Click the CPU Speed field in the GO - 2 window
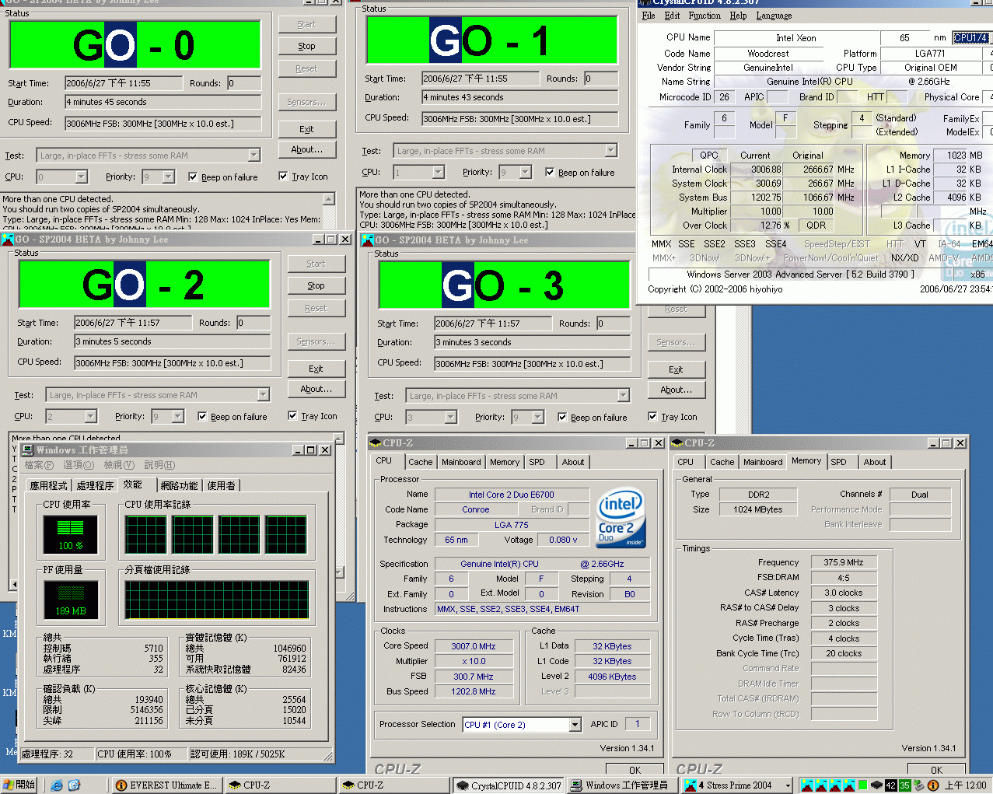 point(173,363)
